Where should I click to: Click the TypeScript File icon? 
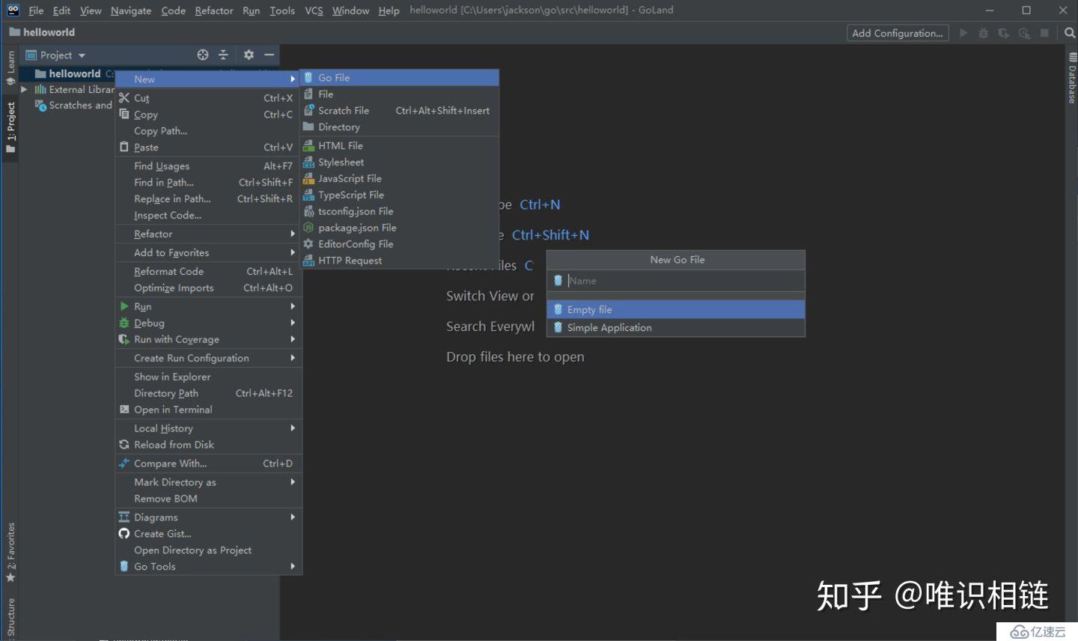(308, 195)
